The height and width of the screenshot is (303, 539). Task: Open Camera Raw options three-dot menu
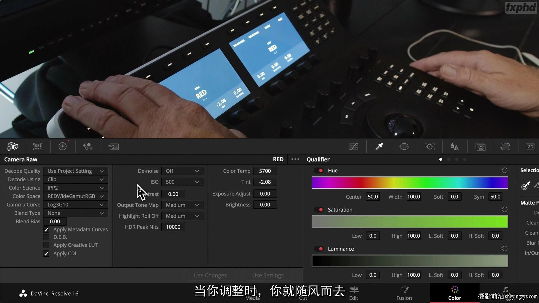pos(295,159)
